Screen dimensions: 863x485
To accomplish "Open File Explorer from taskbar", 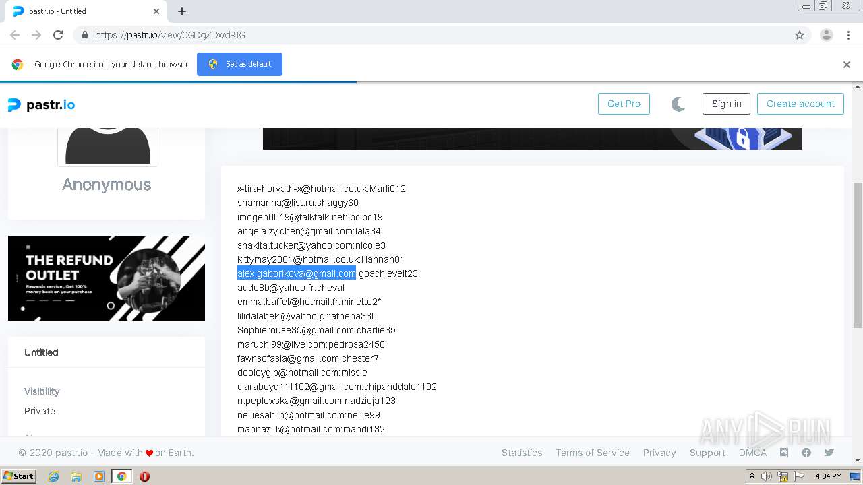I will point(76,476).
